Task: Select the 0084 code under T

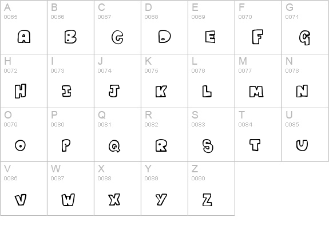Action: 245,124
